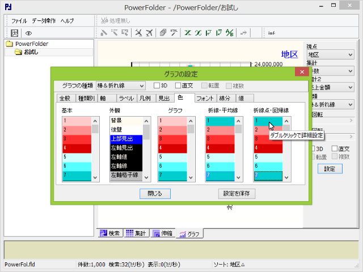This screenshot has width=363, height=272.
Task: Toggle the 直交 checkbox in the graph settings dialog
Action: coord(178,86)
